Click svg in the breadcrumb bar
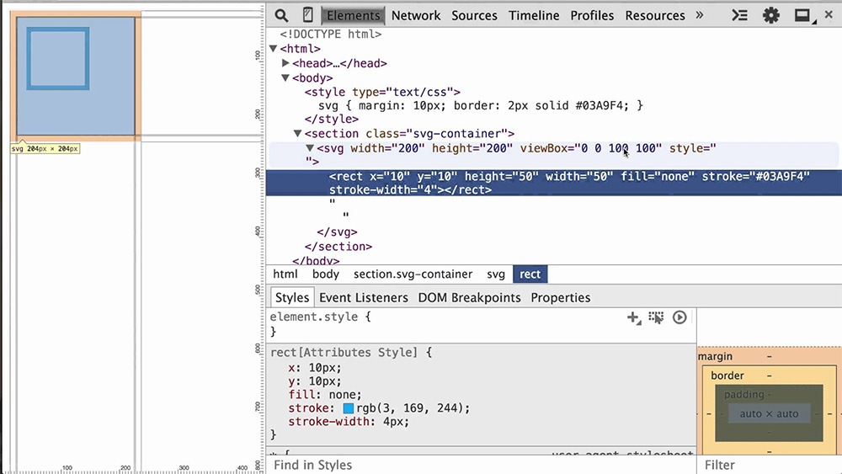This screenshot has width=842, height=474. (496, 274)
